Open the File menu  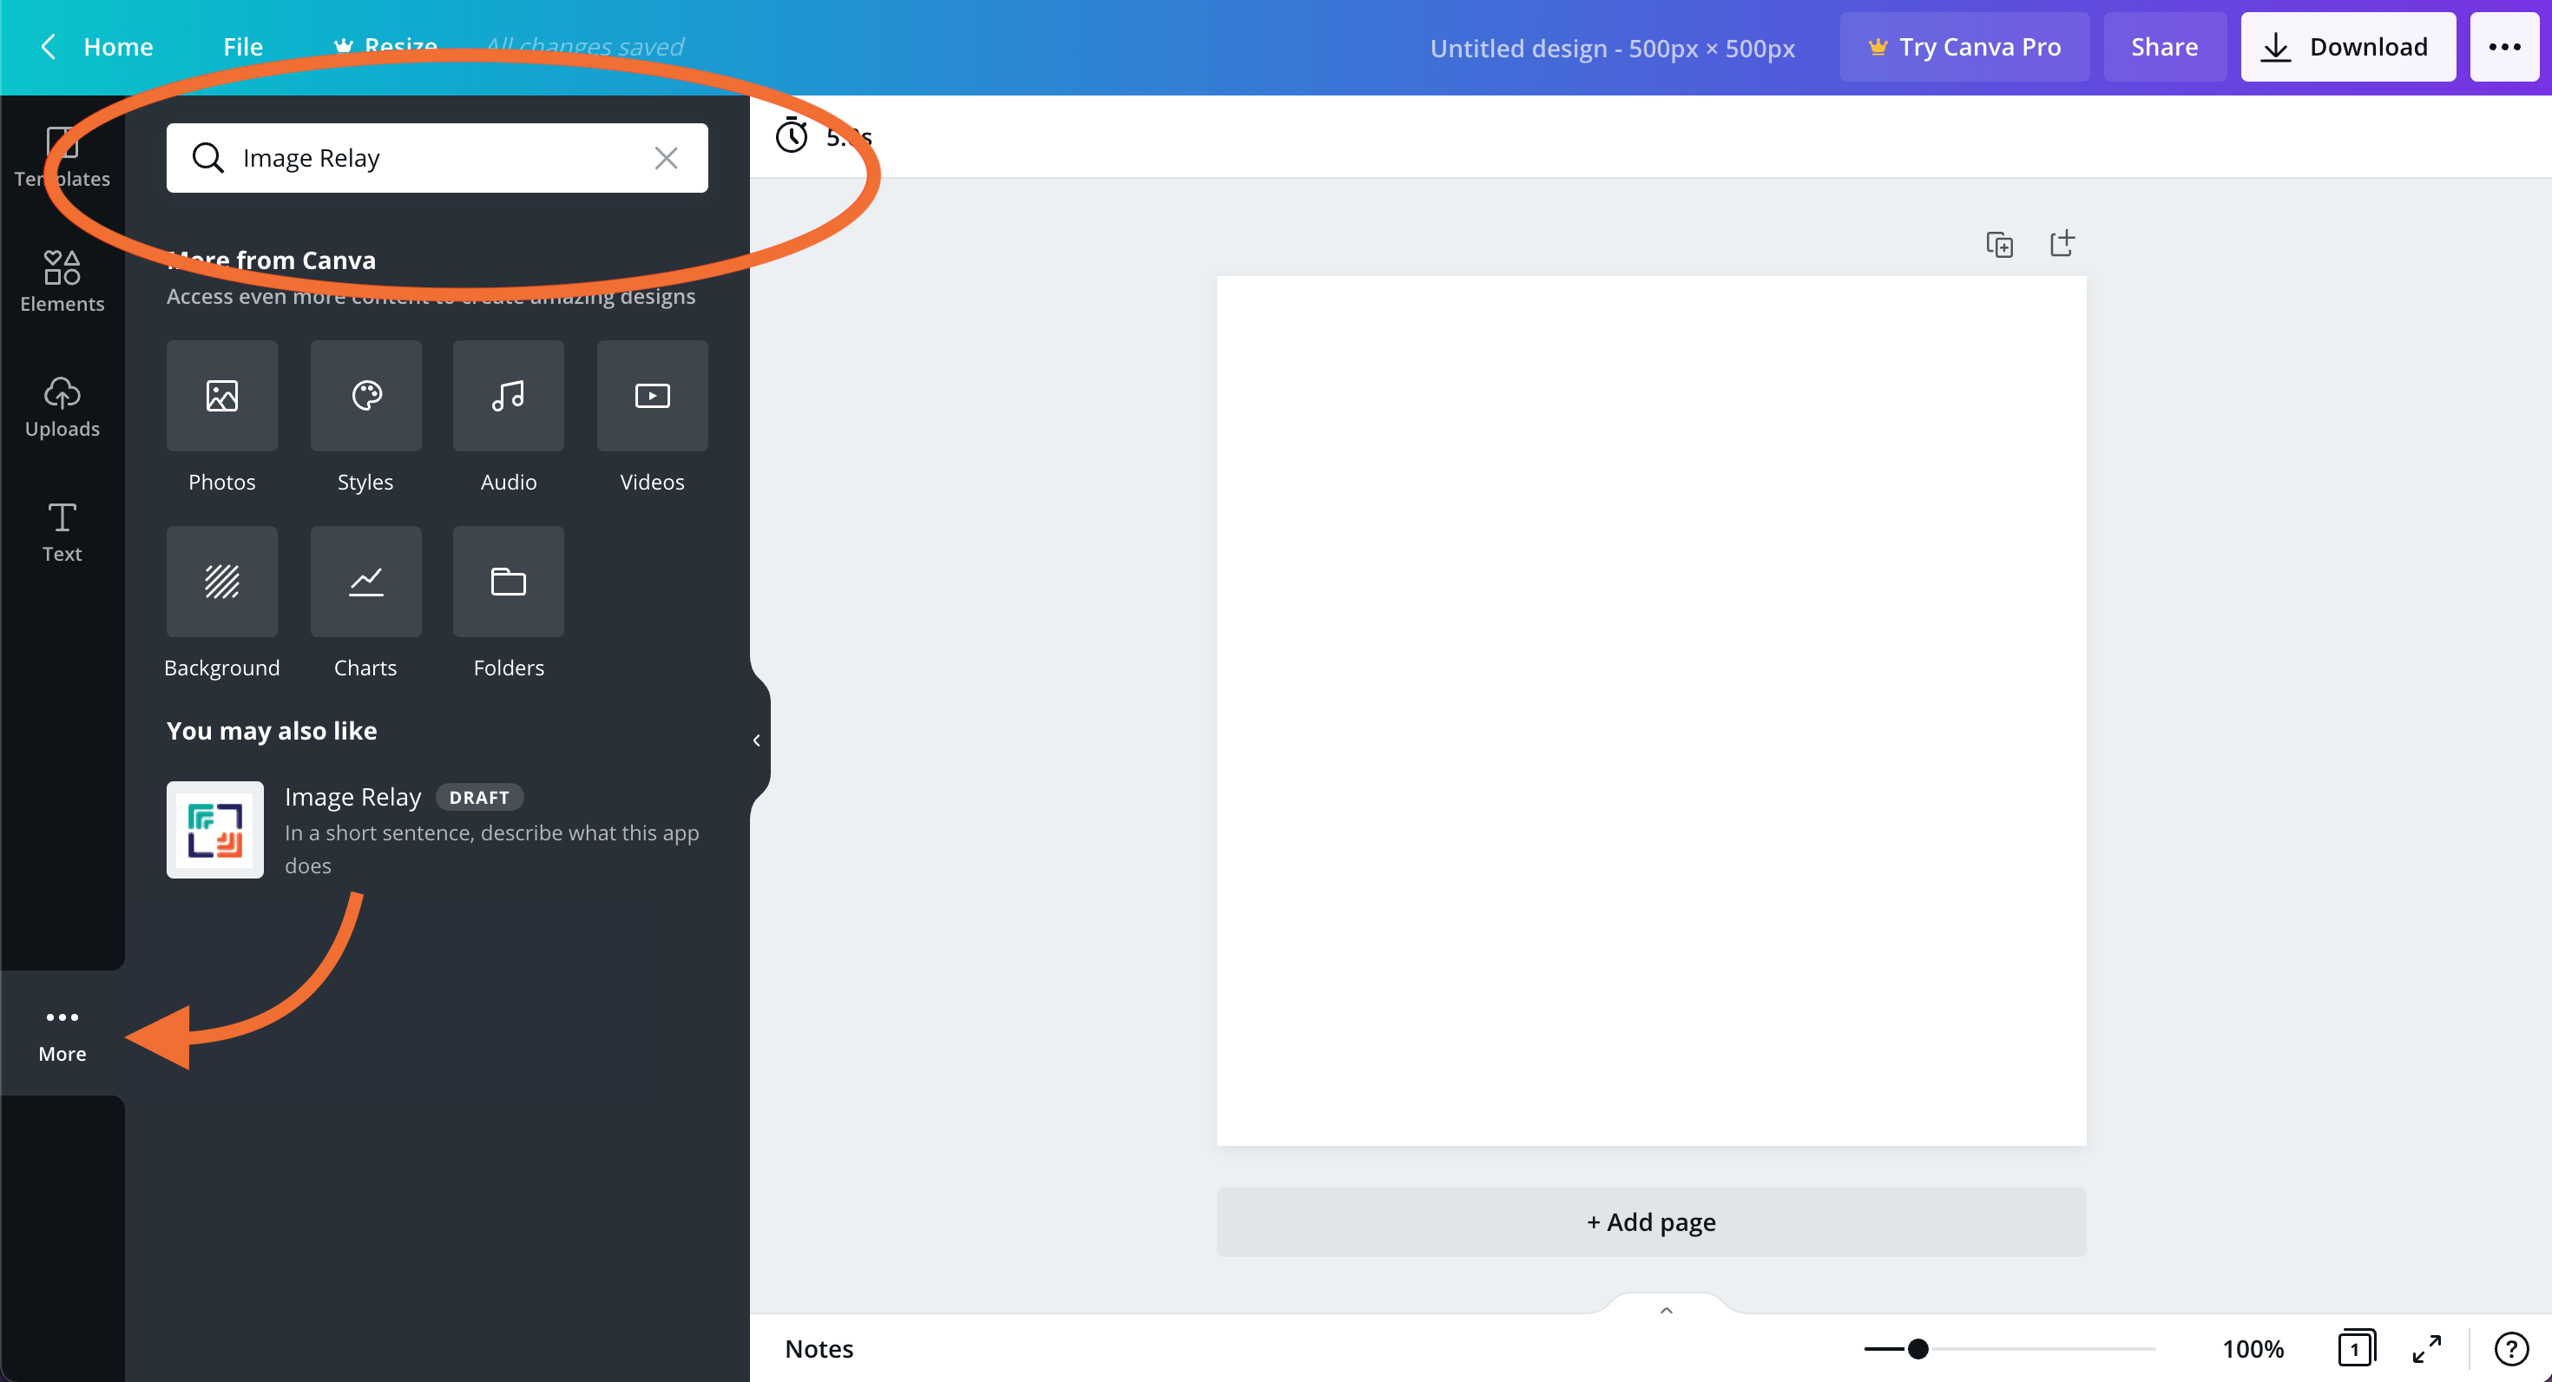pos(243,47)
